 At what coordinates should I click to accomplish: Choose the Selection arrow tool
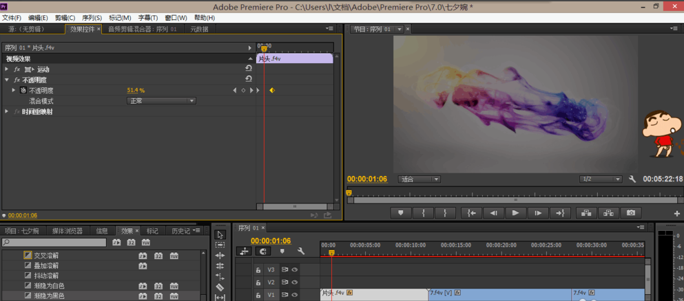[x=220, y=235]
